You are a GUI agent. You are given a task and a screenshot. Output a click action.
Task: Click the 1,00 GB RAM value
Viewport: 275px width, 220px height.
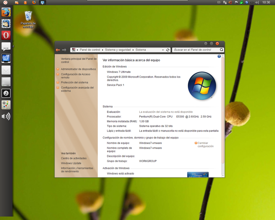pos(144,121)
